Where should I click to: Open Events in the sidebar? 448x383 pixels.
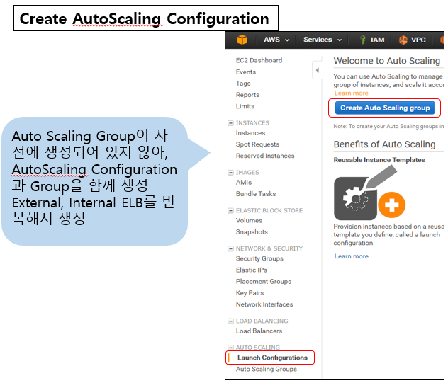click(x=246, y=72)
